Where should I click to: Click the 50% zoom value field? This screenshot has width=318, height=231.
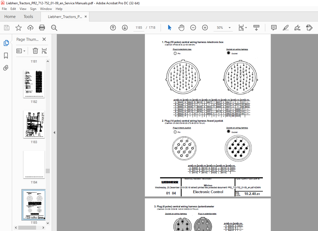[220, 28]
